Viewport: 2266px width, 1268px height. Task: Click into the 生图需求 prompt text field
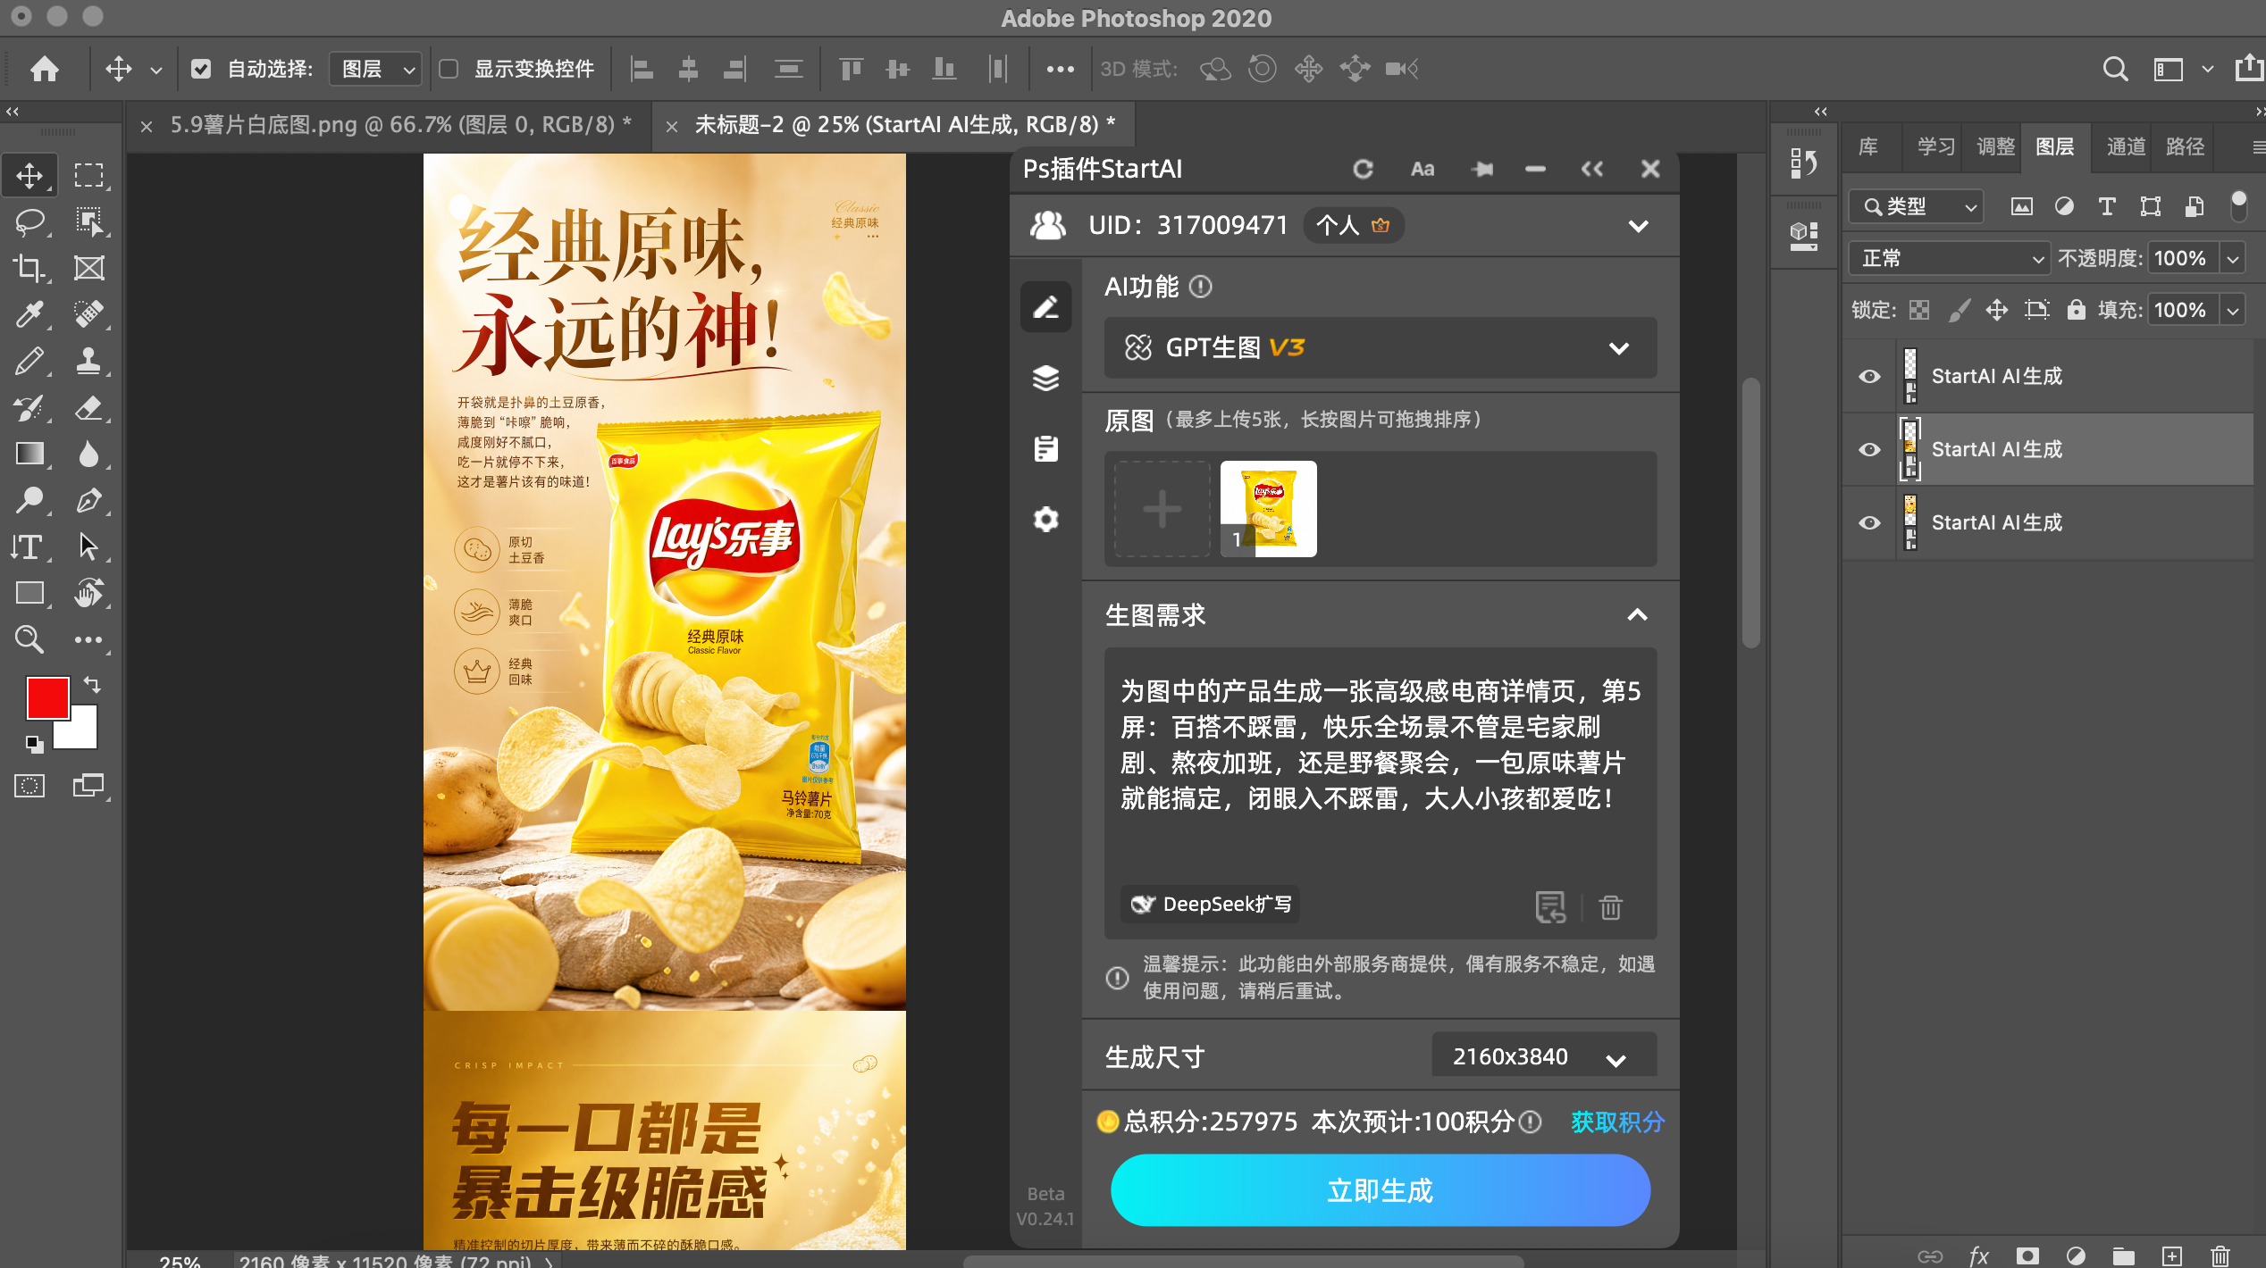click(x=1381, y=763)
